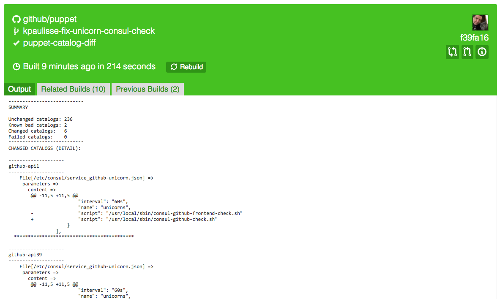Switch to the Output tab
The image size is (500, 299).
pos(19,89)
